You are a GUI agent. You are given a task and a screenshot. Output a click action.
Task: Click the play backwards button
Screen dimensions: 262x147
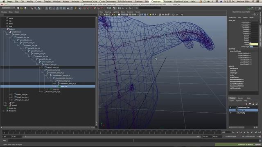click(x=244, y=132)
